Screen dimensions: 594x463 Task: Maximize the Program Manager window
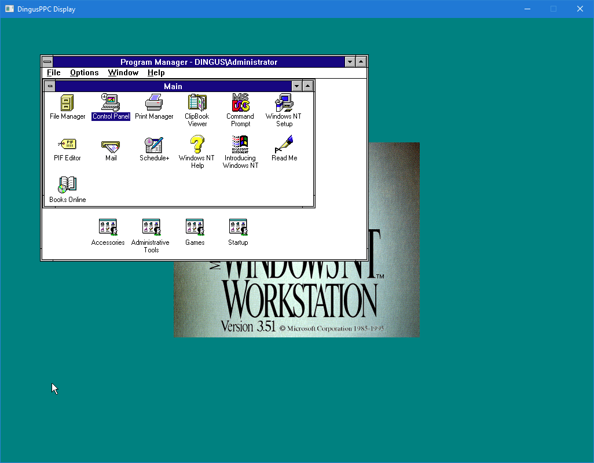361,62
